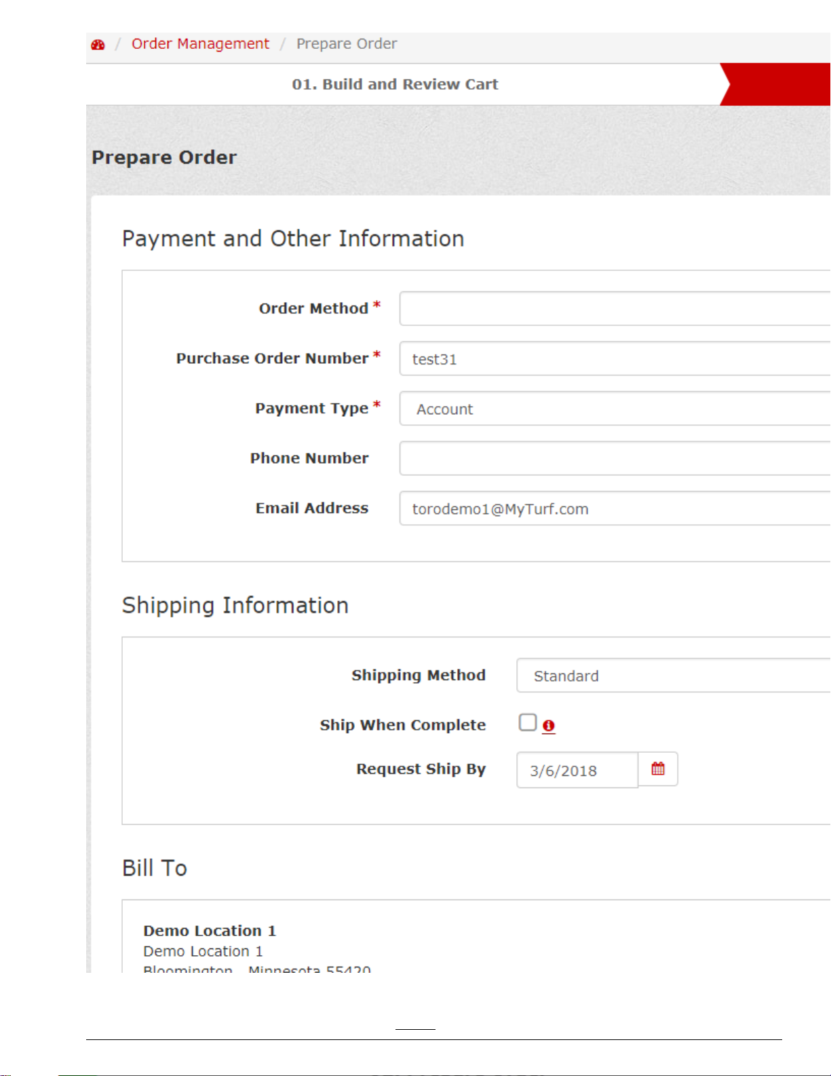
Task: Focus the Purchase Order Number field containing test31
Action: coord(614,359)
